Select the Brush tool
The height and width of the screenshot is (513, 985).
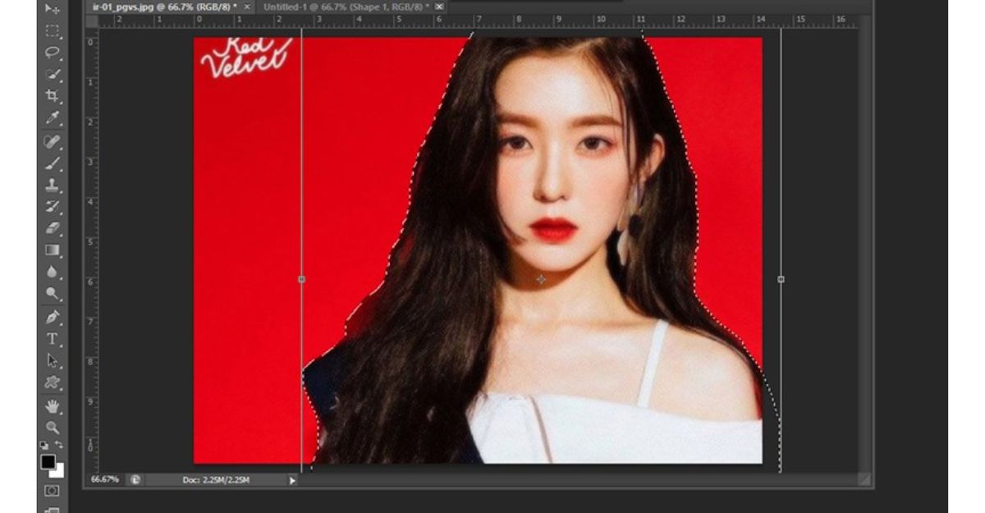coord(53,163)
